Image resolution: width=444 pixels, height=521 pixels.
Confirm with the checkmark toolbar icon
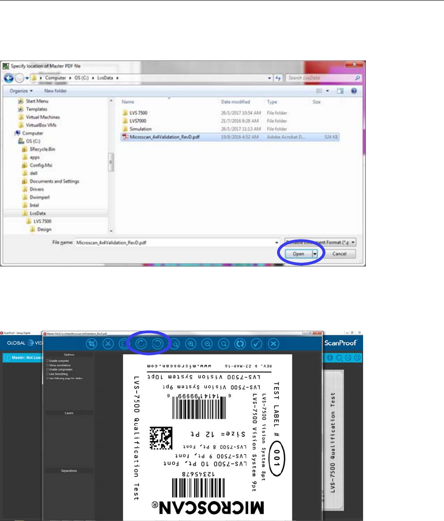click(x=257, y=344)
